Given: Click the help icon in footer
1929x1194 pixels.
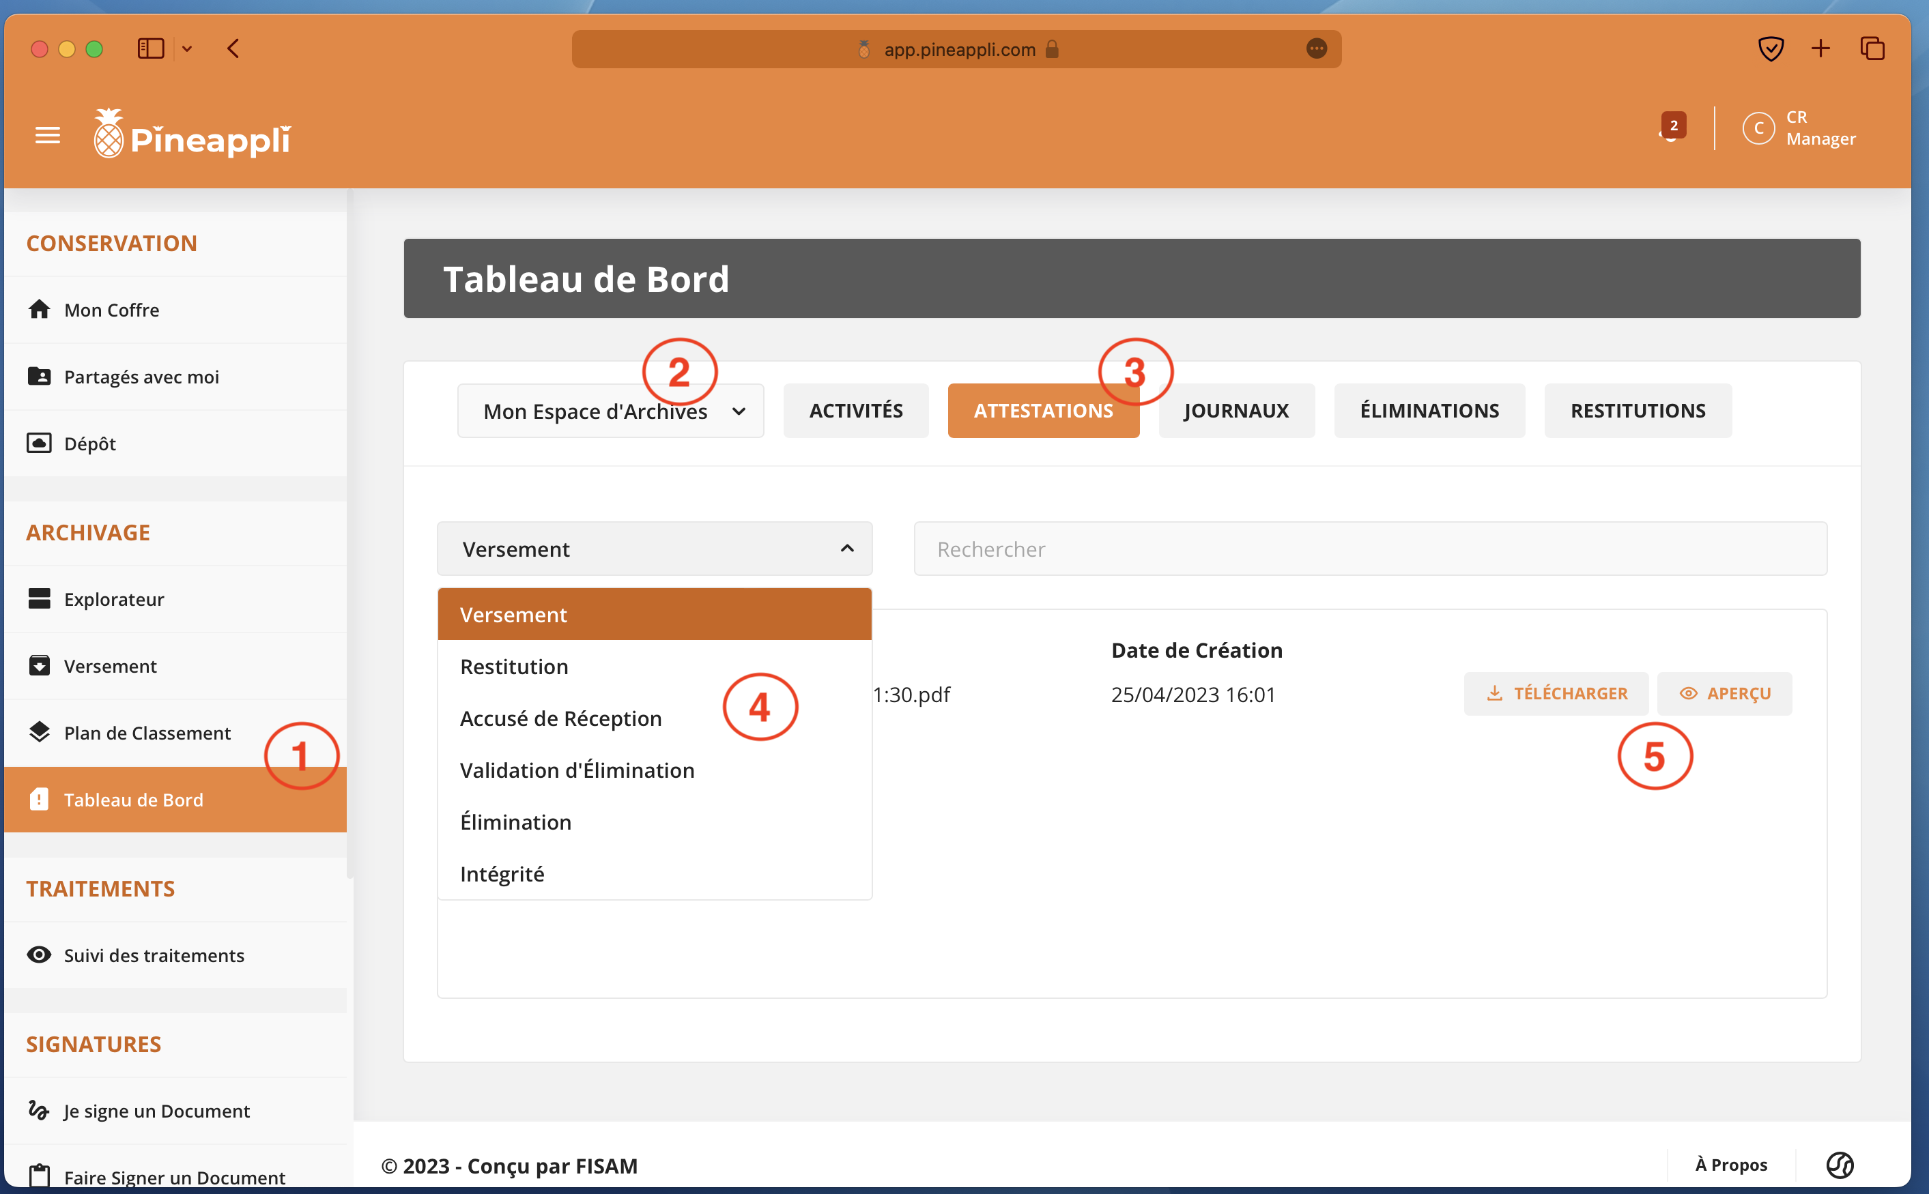Looking at the screenshot, I should (x=1839, y=1165).
